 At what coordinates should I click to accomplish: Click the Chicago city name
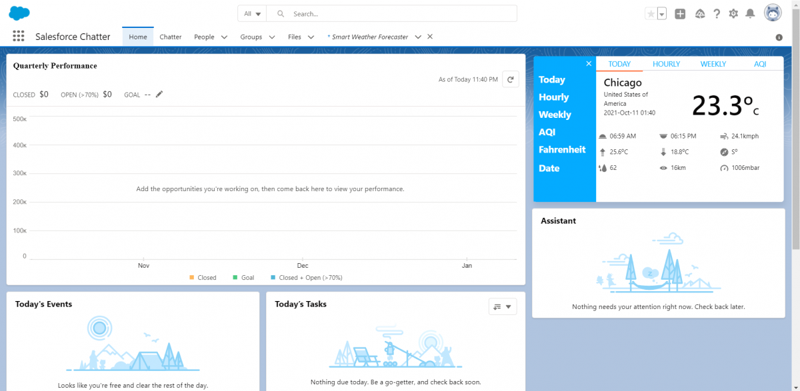[x=623, y=83]
